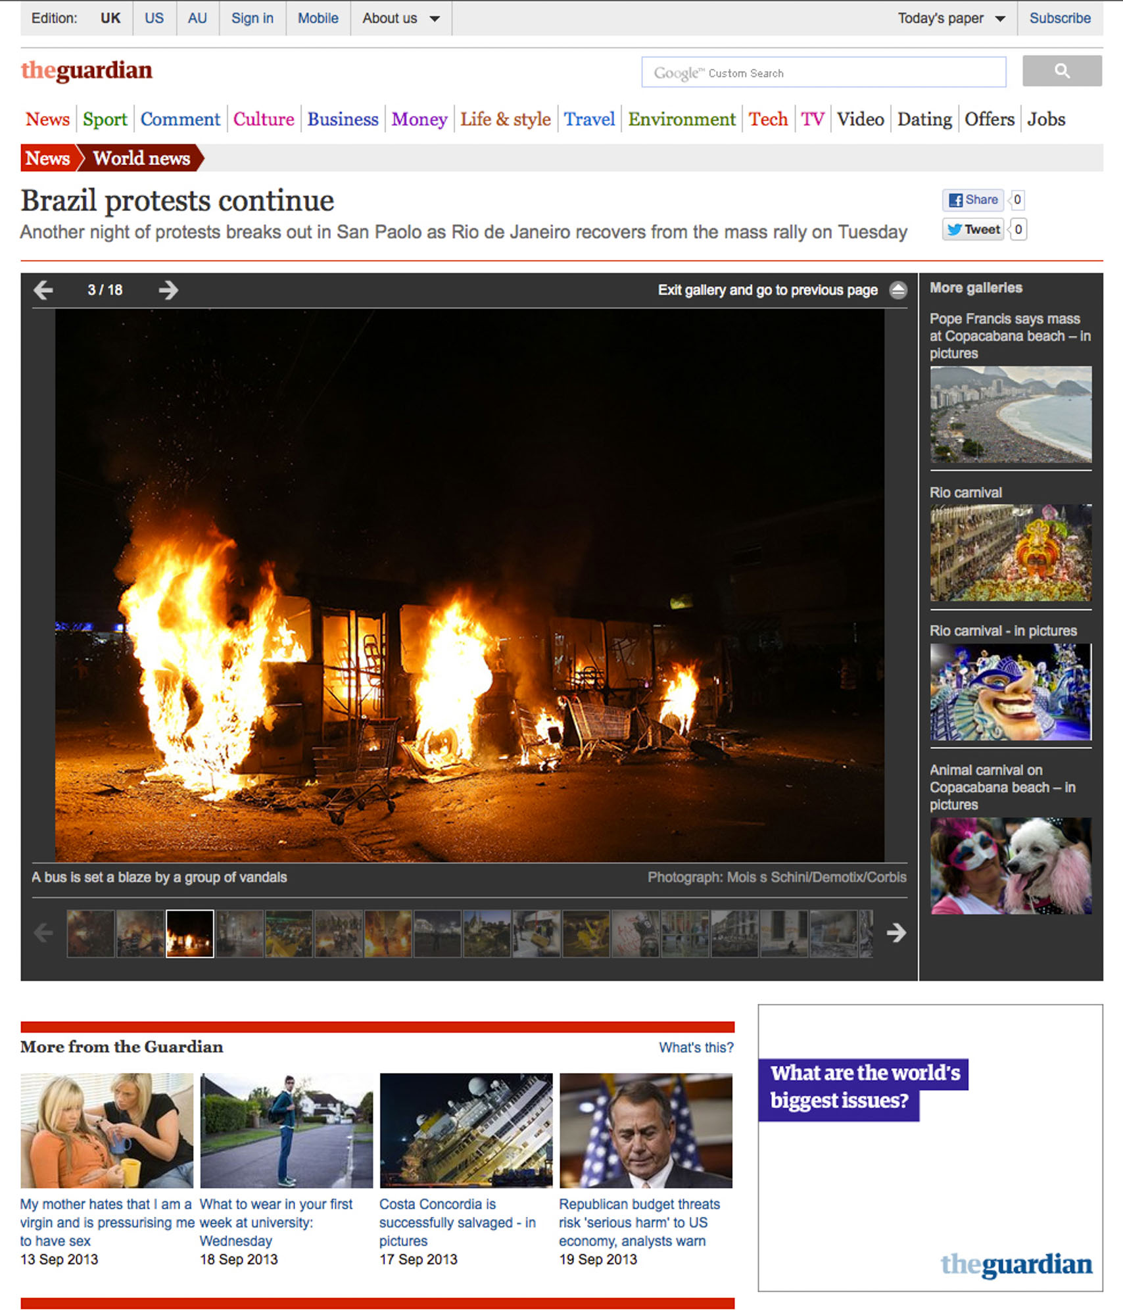Switch to the US edition
1123x1315 pixels.
154,18
